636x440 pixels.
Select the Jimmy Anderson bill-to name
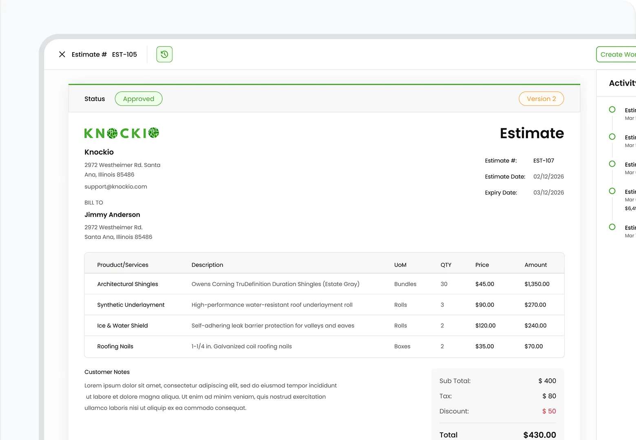(x=112, y=215)
